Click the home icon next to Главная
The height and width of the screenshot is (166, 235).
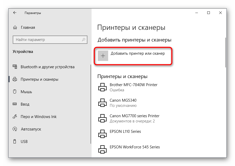[x=15, y=27]
